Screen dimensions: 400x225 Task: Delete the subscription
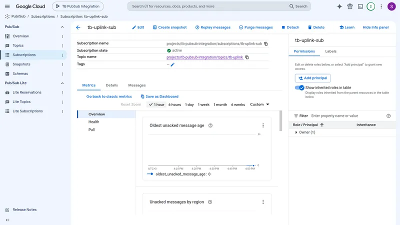pyautogui.click(x=316, y=27)
